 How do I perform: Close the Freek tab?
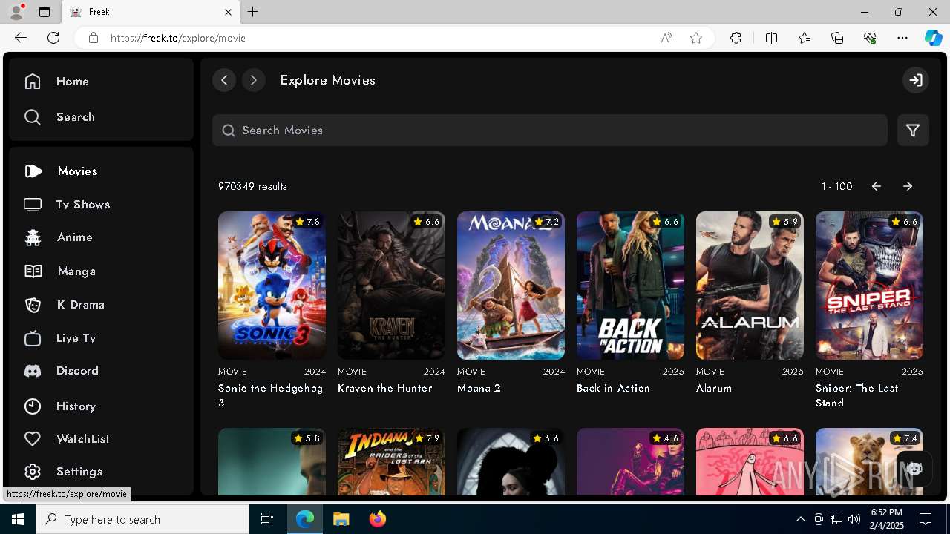coord(229,12)
